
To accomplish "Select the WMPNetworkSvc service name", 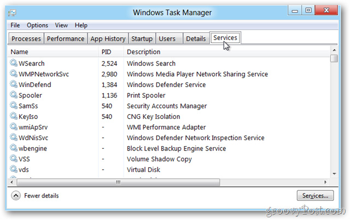I will tap(44, 74).
